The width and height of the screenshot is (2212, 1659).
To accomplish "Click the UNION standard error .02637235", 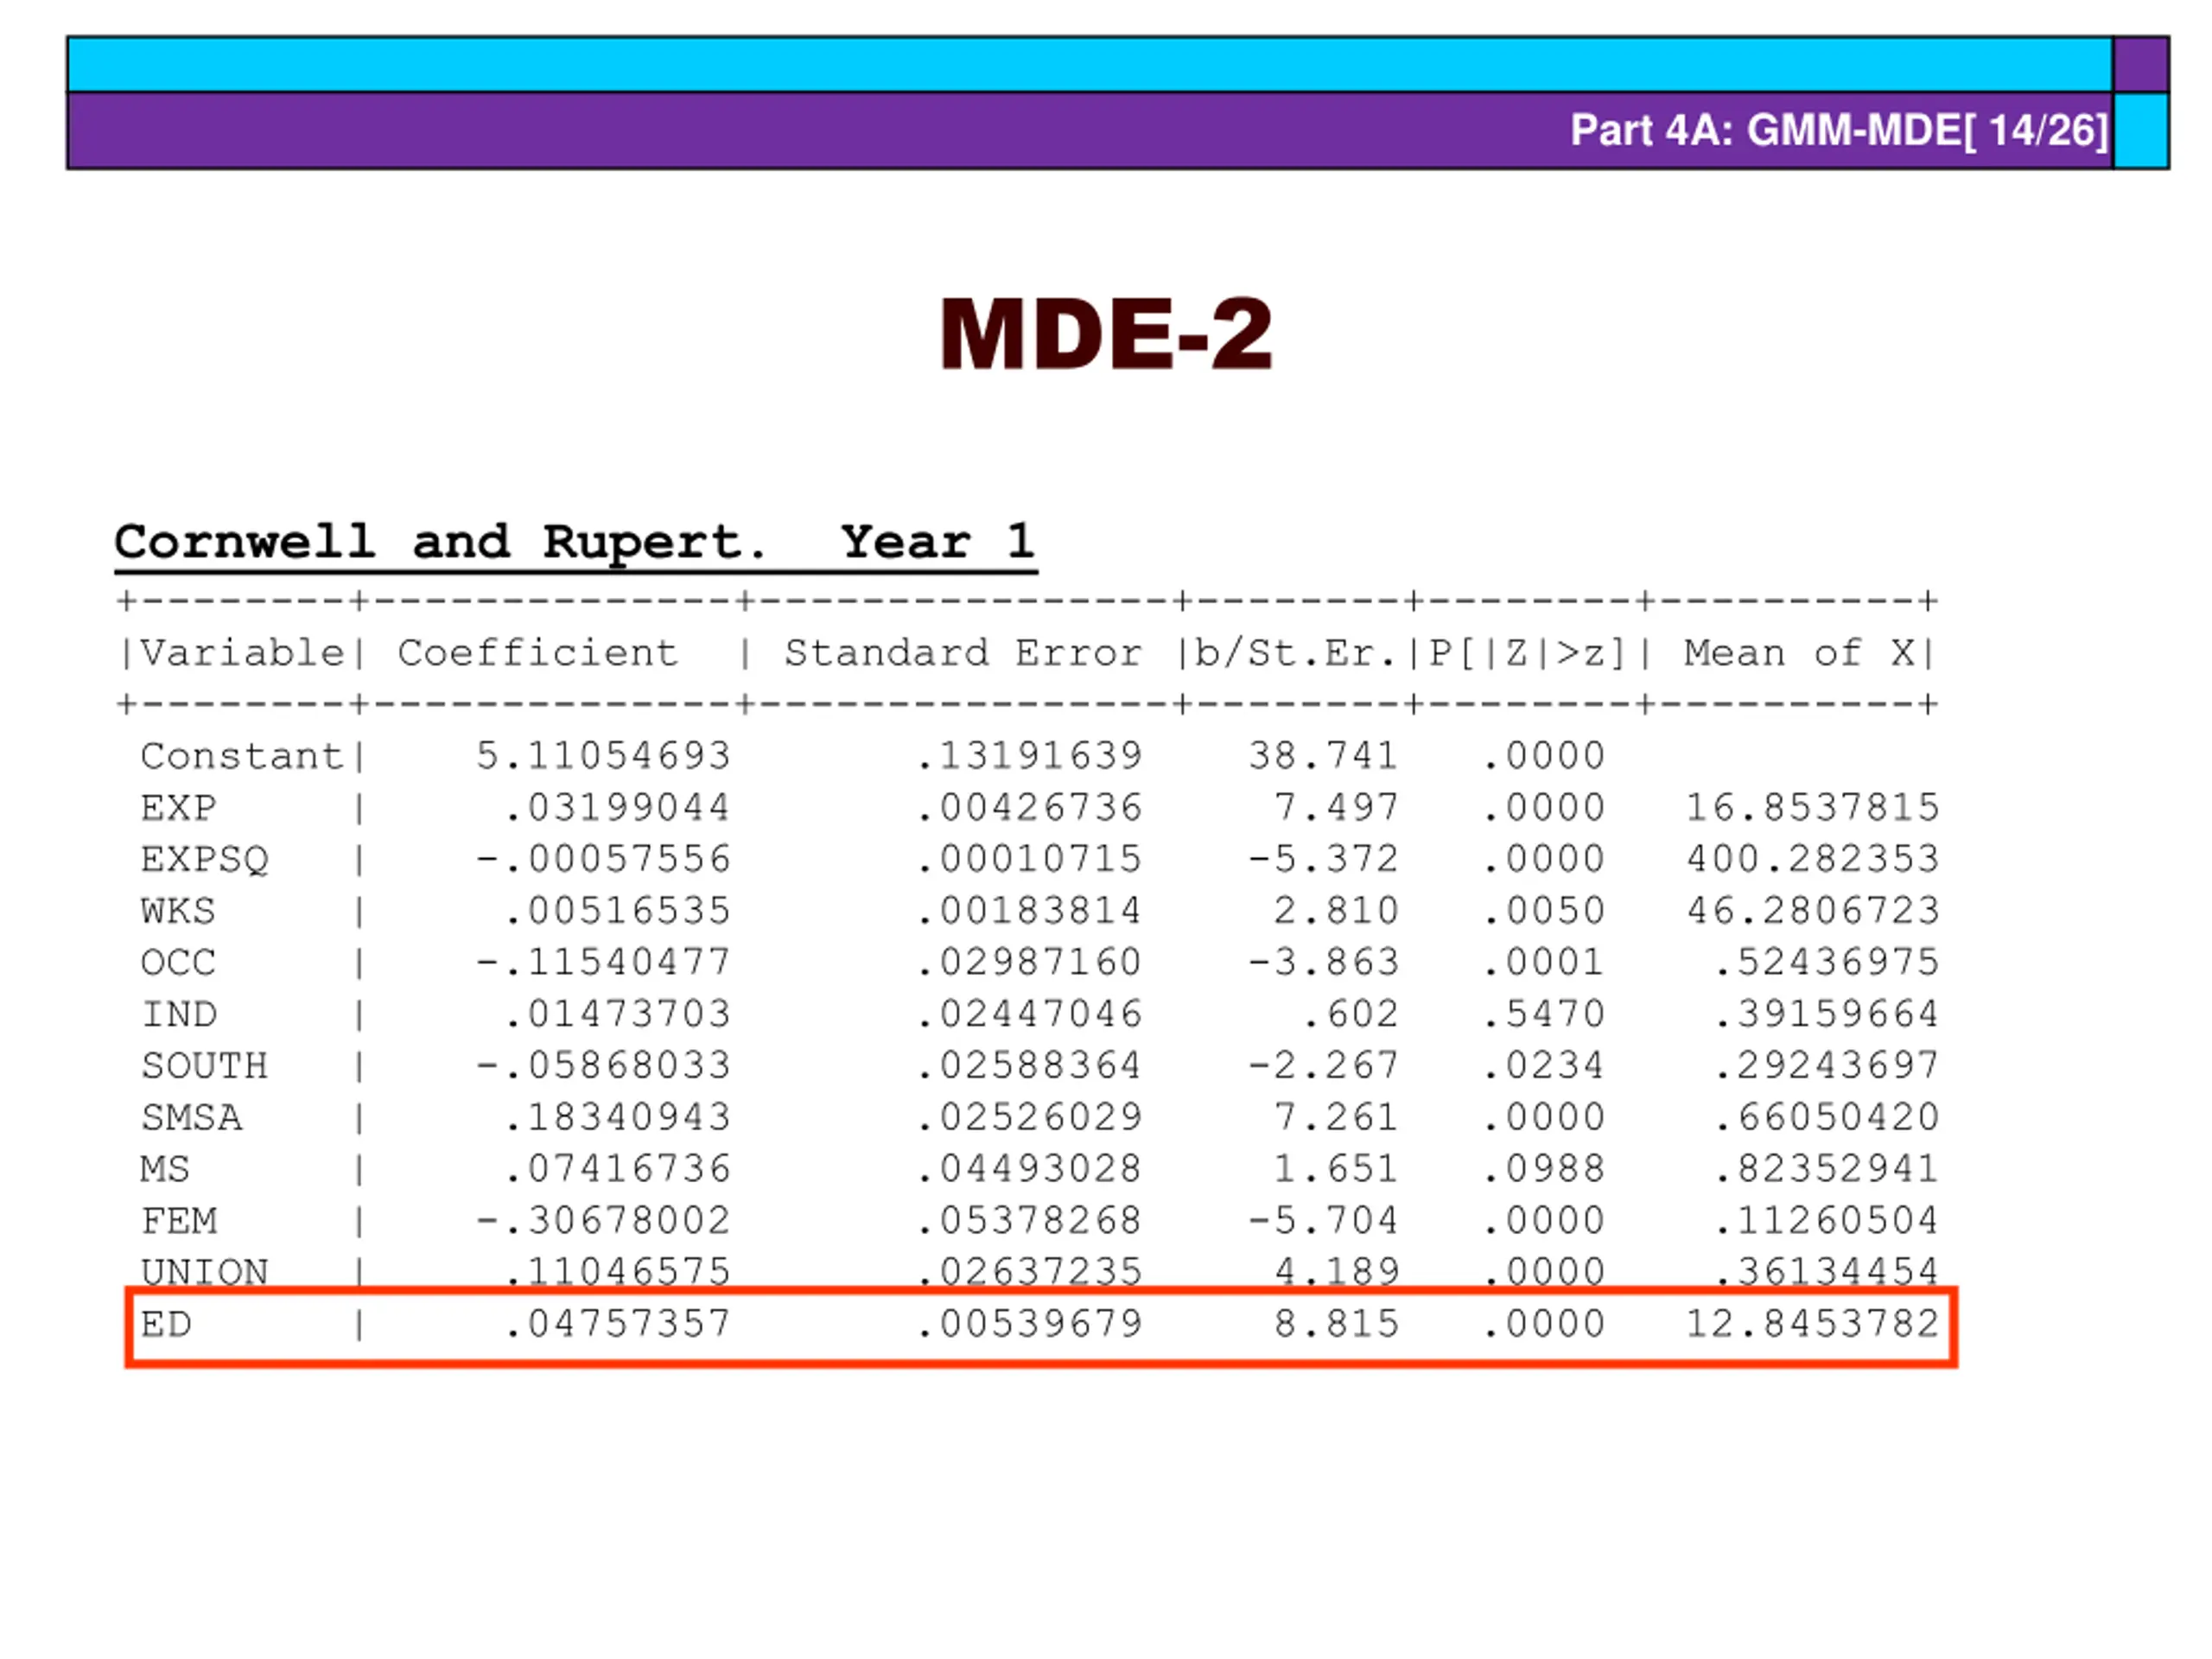I will [1029, 1272].
